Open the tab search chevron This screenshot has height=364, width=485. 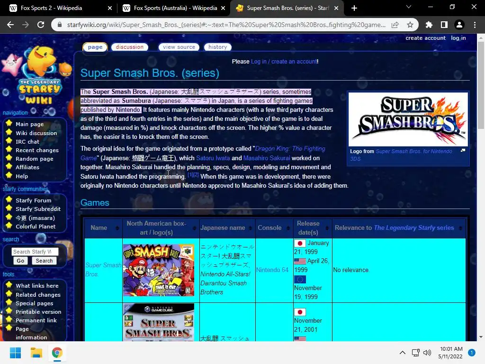click(x=409, y=7)
